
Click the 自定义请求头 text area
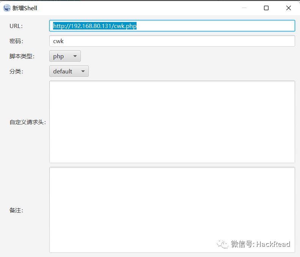click(x=172, y=122)
